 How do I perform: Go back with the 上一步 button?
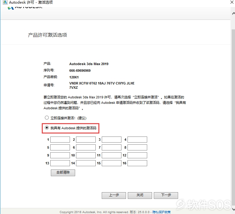coord(114,196)
